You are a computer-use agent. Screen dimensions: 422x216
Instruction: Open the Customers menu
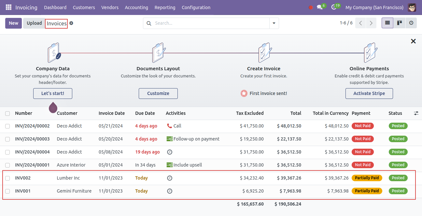point(84,7)
